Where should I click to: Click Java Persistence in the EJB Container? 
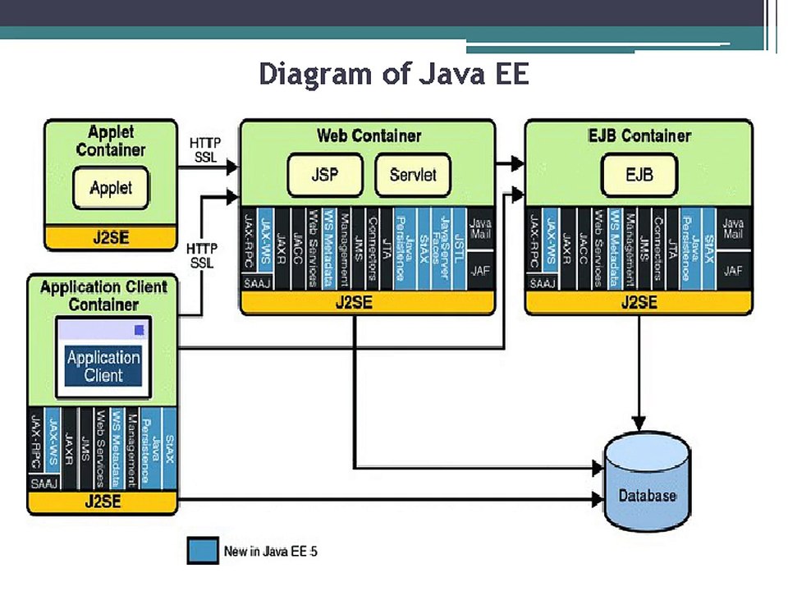tap(690, 248)
